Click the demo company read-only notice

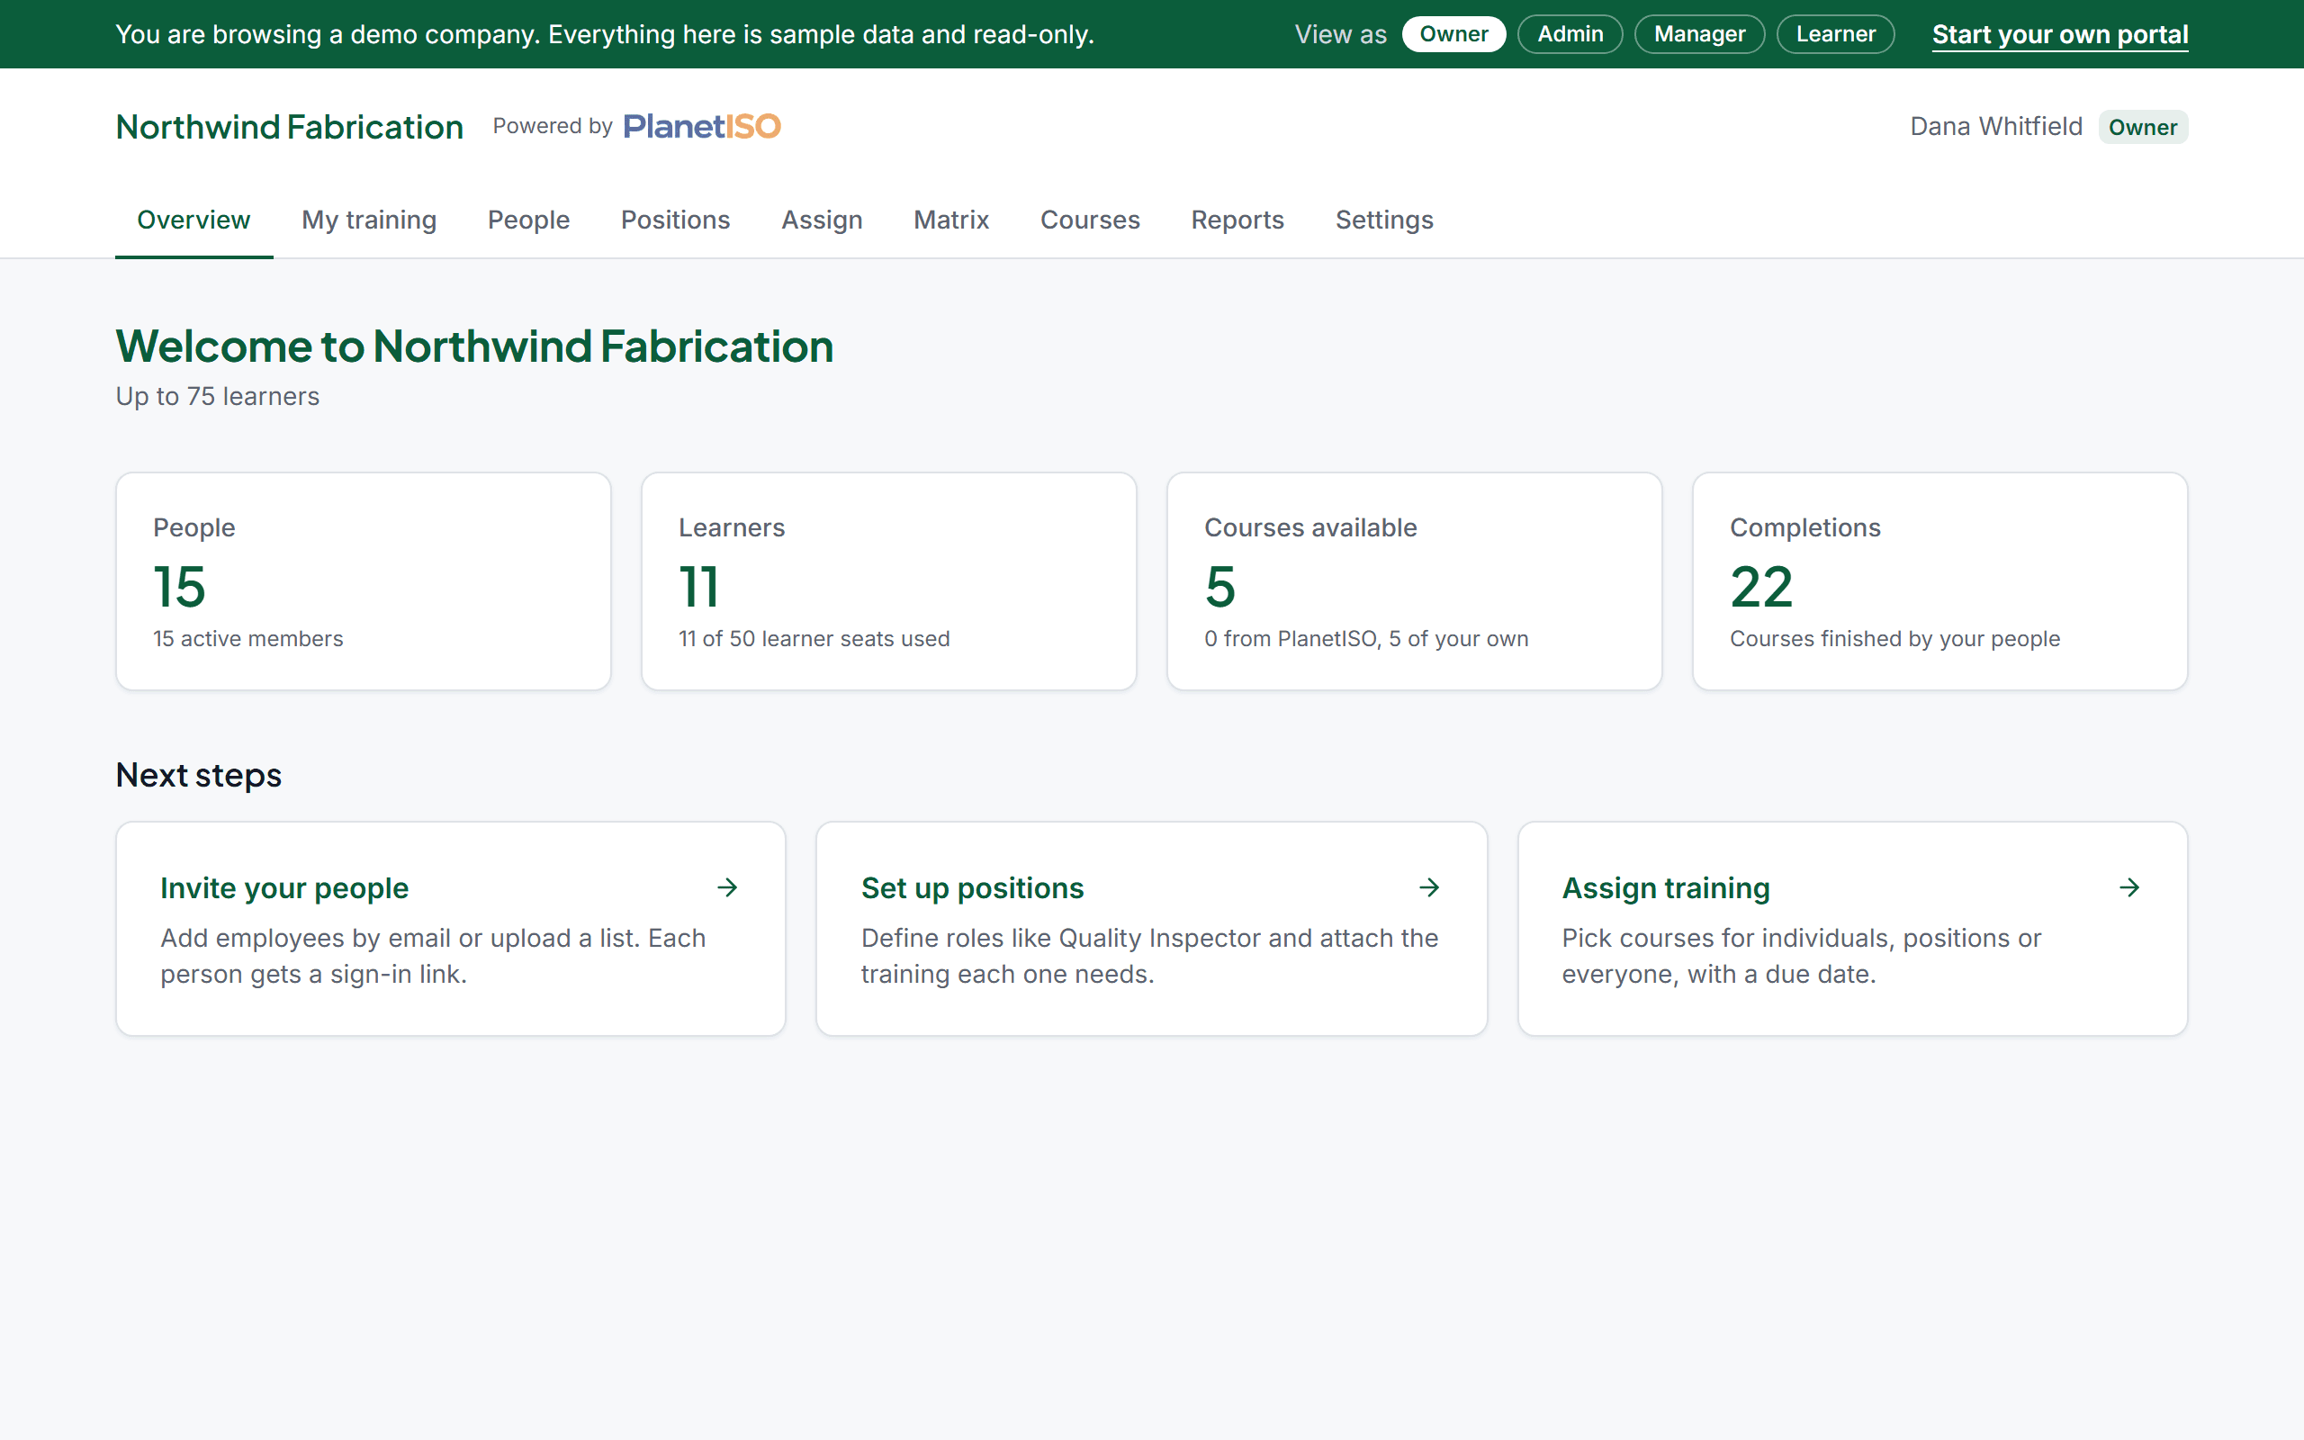coord(605,34)
